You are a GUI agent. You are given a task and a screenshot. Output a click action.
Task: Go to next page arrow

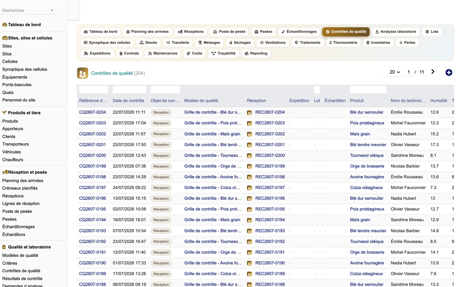[433, 72]
